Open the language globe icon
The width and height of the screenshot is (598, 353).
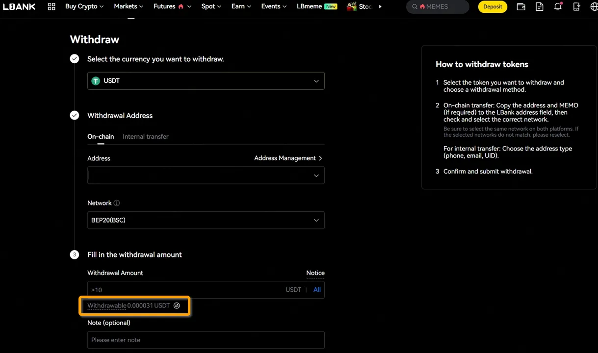point(594,7)
